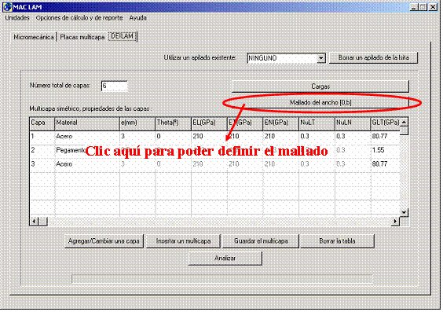Open the Cargas button

[x=320, y=86]
